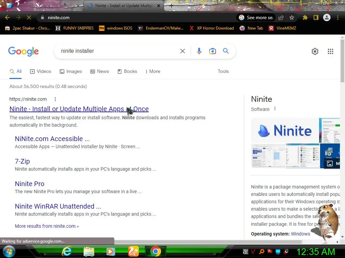Viewport: 345px width, 258px height.
Task: Start voice search with microphone icon
Action: pos(199,51)
